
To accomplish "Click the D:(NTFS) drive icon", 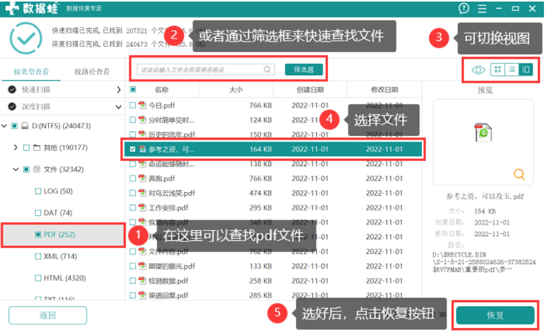I will [25, 126].
